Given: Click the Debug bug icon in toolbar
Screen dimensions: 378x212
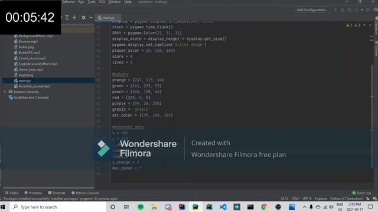Looking at the screenshot, I should click(343, 10).
